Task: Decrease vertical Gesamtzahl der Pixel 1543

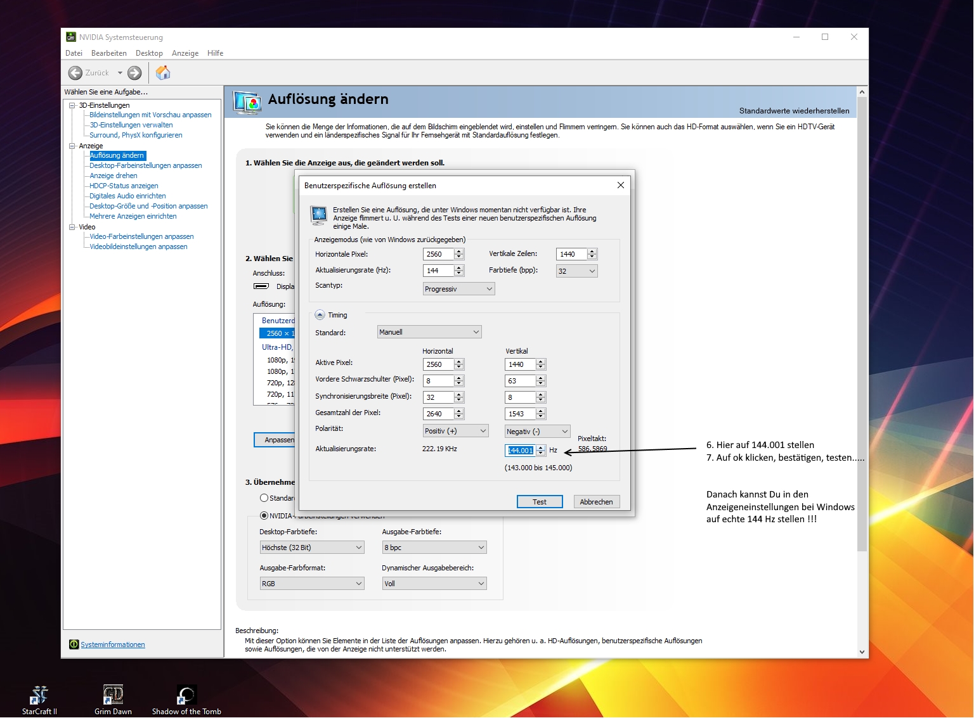Action: click(541, 417)
